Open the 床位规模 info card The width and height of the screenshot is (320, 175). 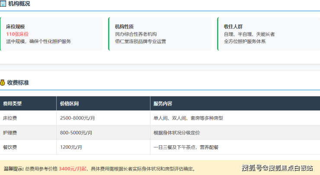[x=51, y=34]
